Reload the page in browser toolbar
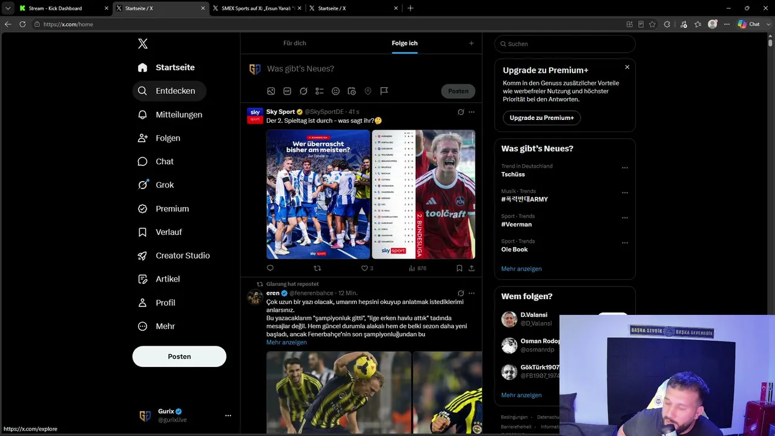The height and width of the screenshot is (436, 775). 22,24
